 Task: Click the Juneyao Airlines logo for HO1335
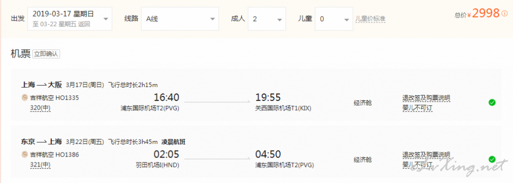click(25, 97)
